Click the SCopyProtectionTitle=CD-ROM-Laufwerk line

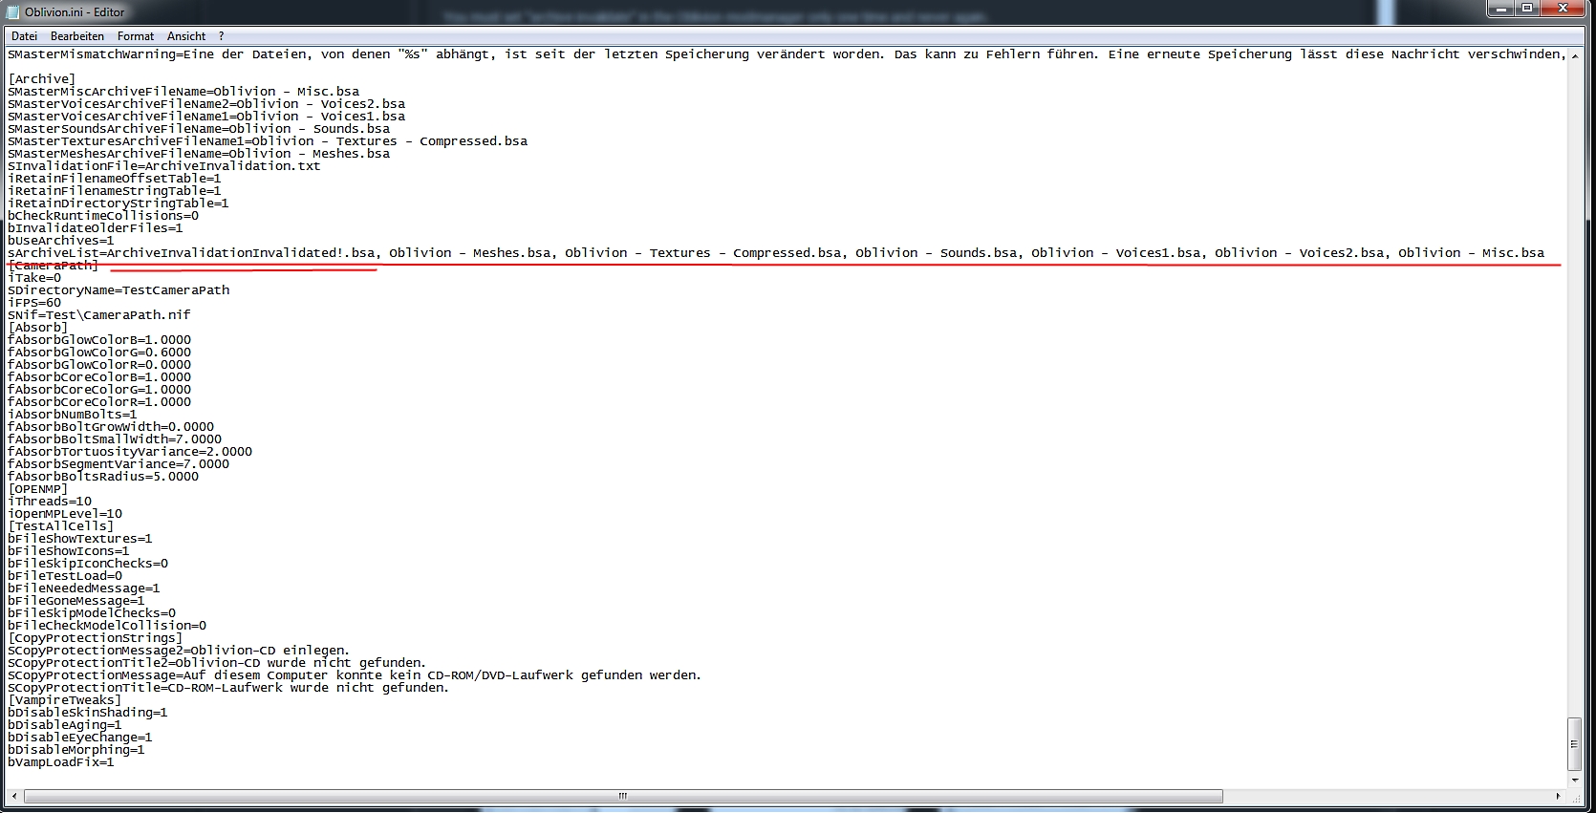coord(228,688)
